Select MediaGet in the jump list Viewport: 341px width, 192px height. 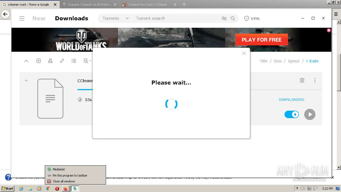75,169
